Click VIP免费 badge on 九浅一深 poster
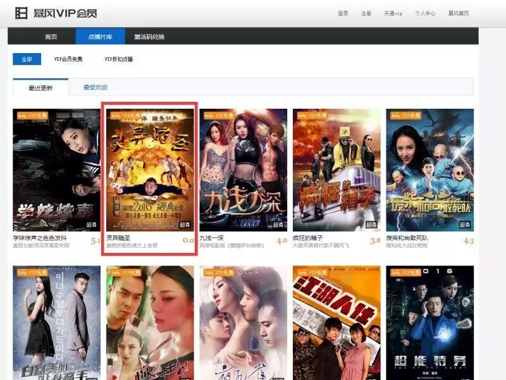Viewport: 506px width, 380px height. 219,116
